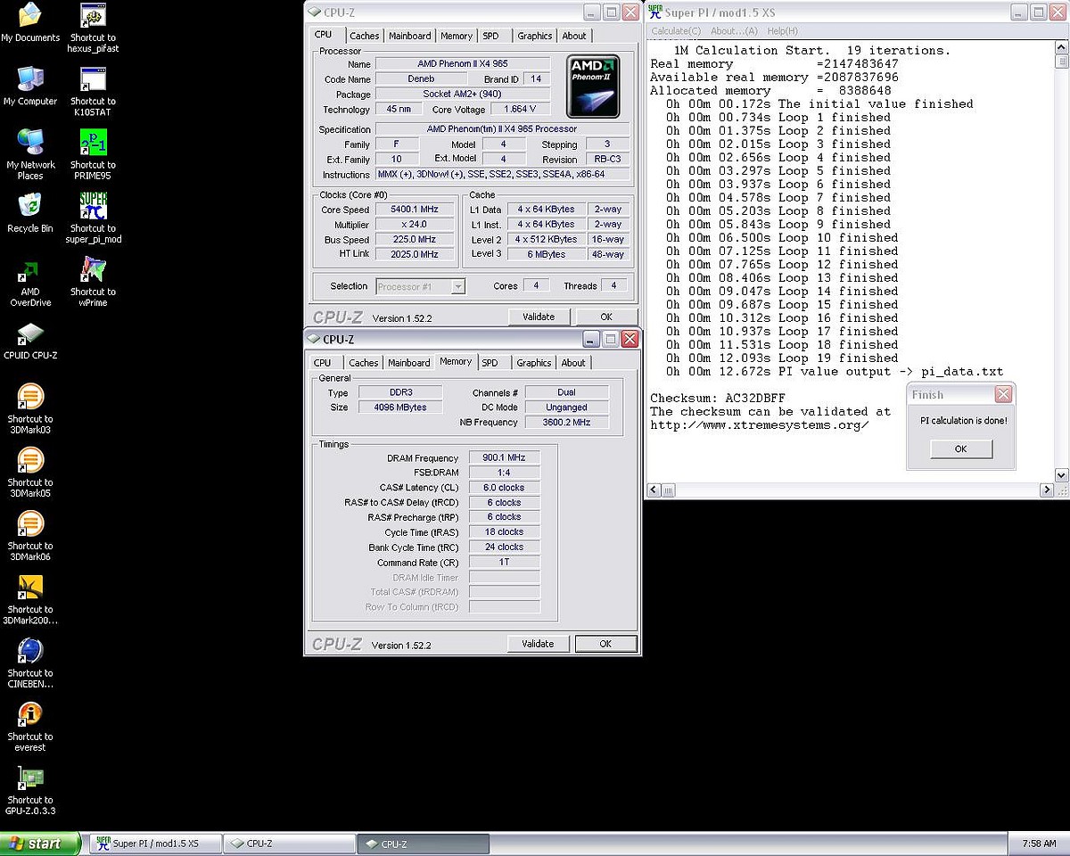Open SPD tab in lower CPU-Z window

pyautogui.click(x=490, y=363)
